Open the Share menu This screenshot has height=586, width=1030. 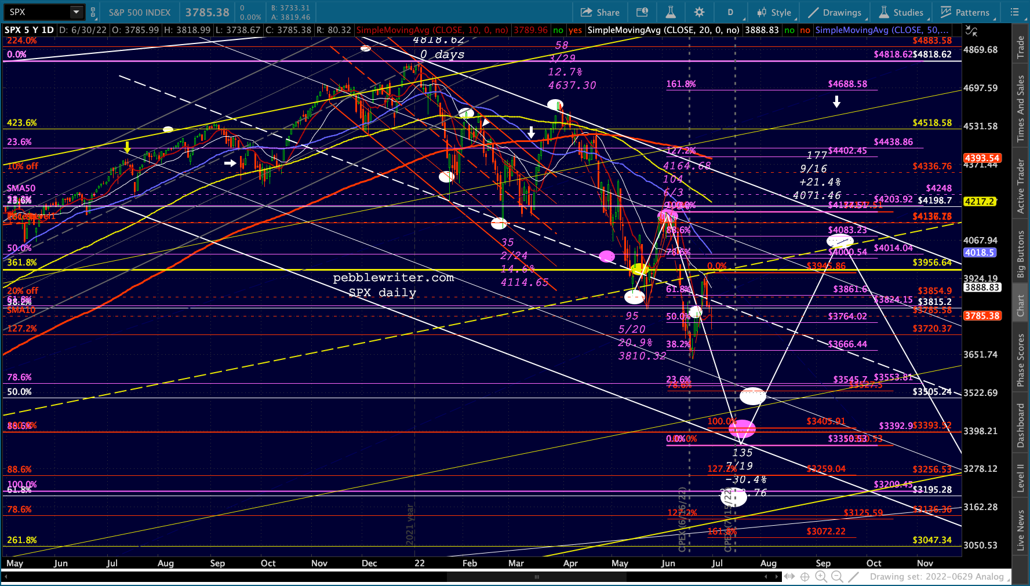click(x=600, y=12)
